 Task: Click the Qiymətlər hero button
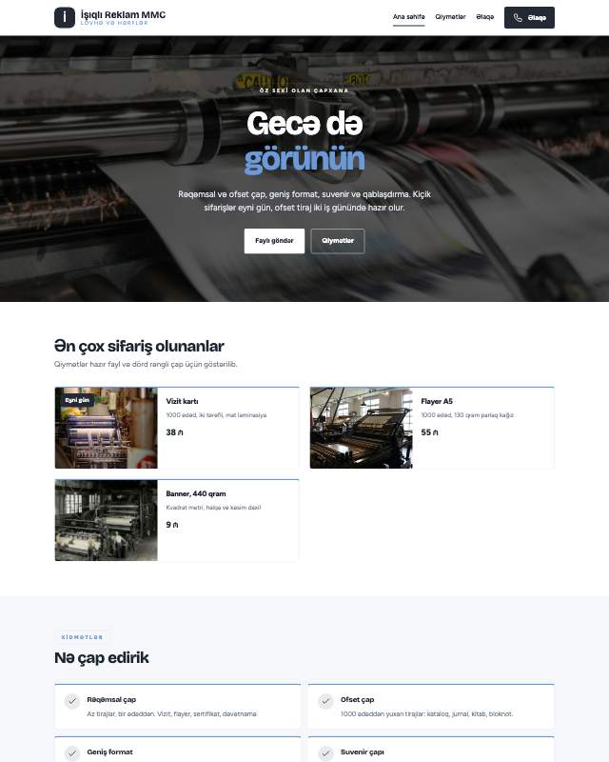[338, 241]
